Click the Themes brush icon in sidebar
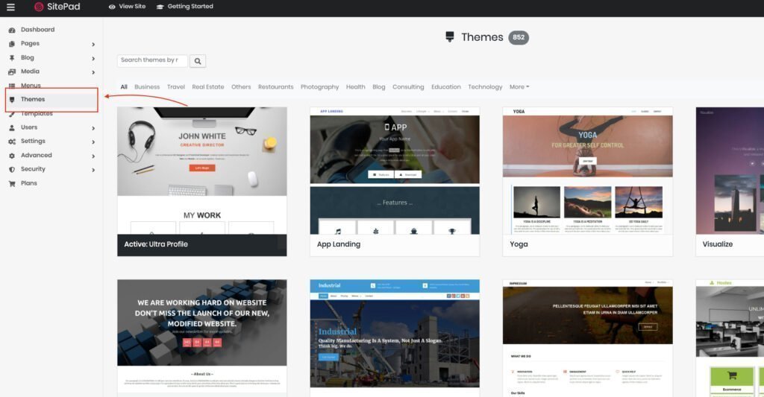The height and width of the screenshot is (397, 764). tap(12, 100)
